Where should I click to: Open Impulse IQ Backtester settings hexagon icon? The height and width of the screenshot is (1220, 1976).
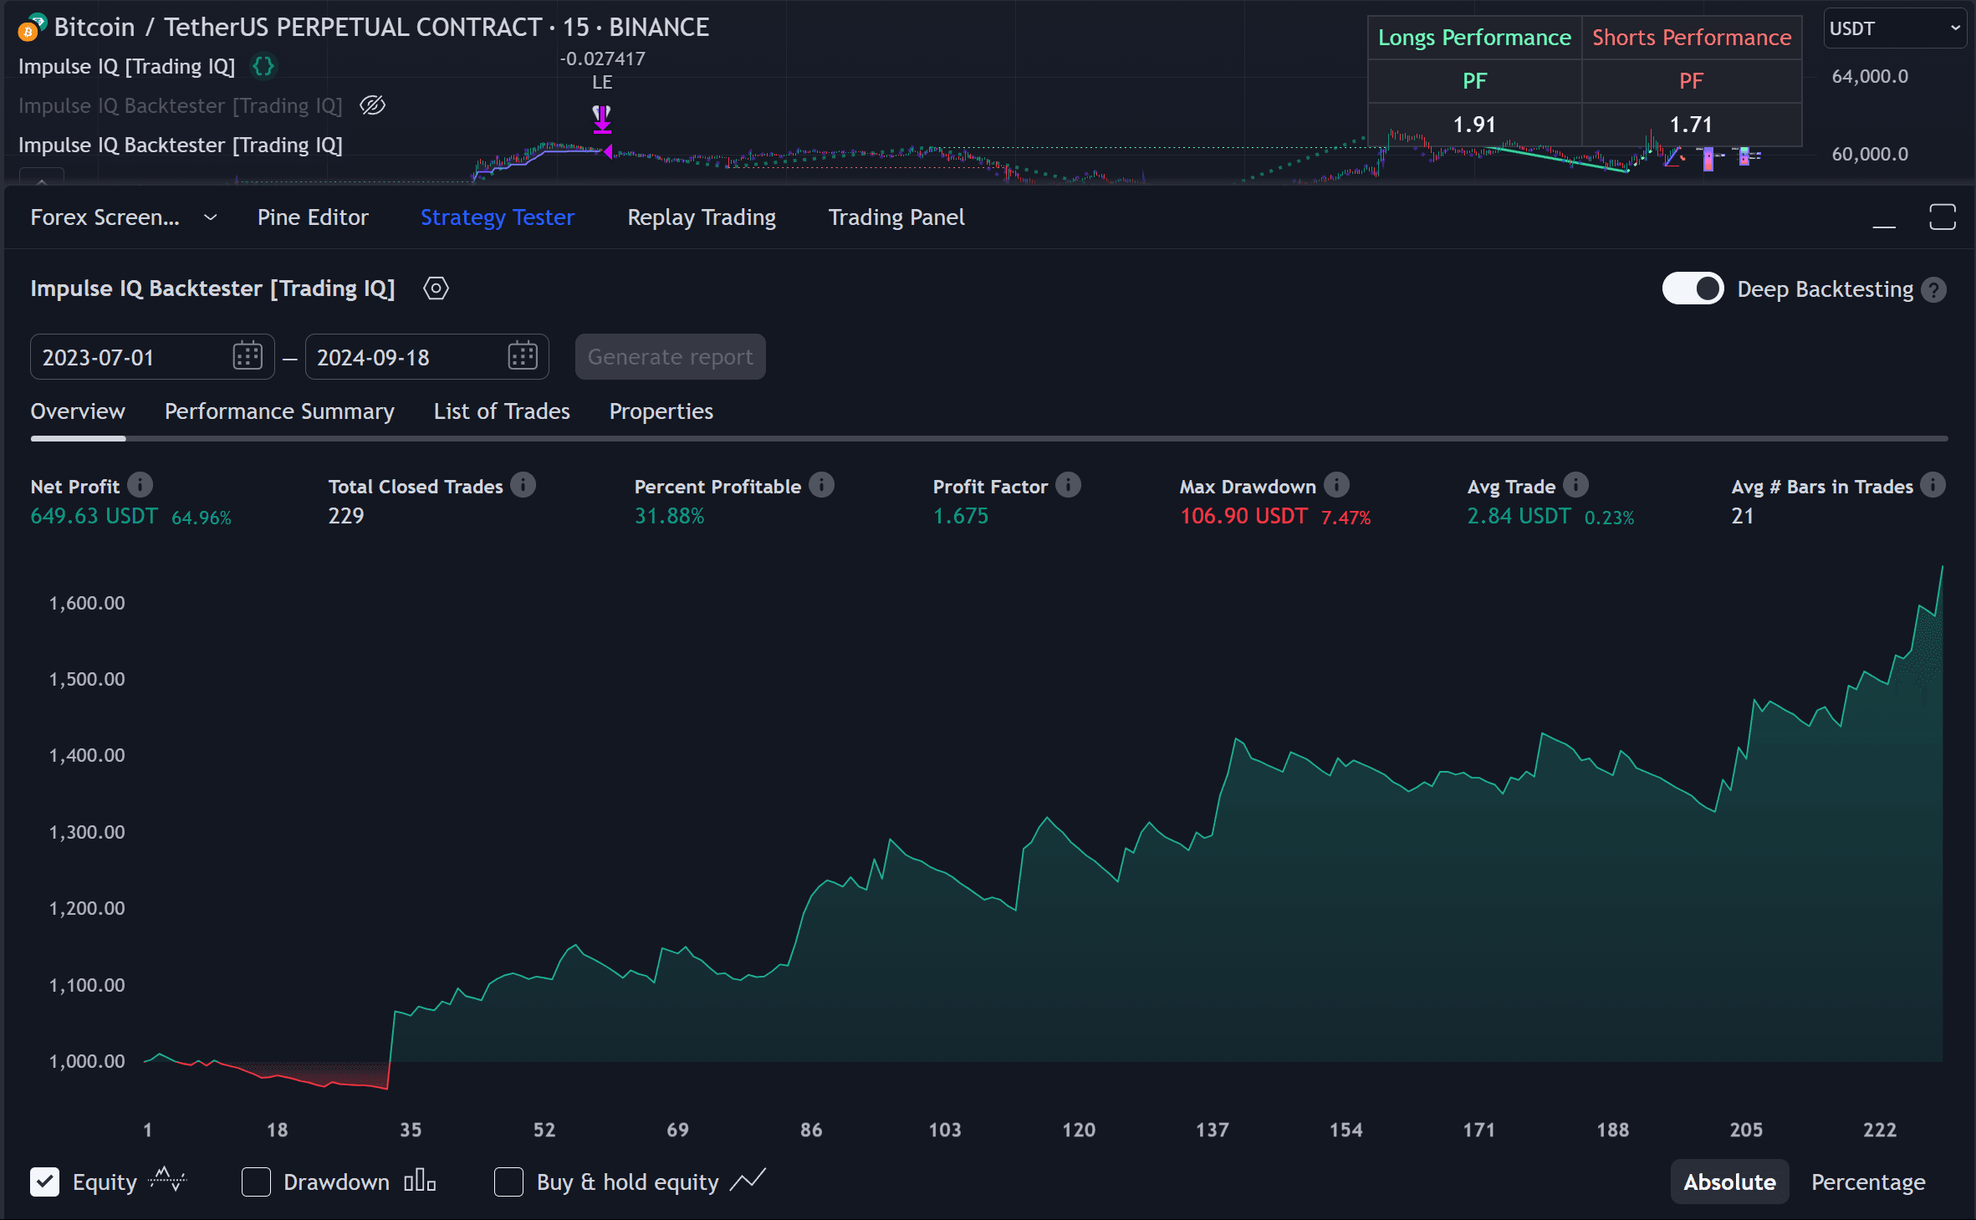pyautogui.click(x=436, y=288)
